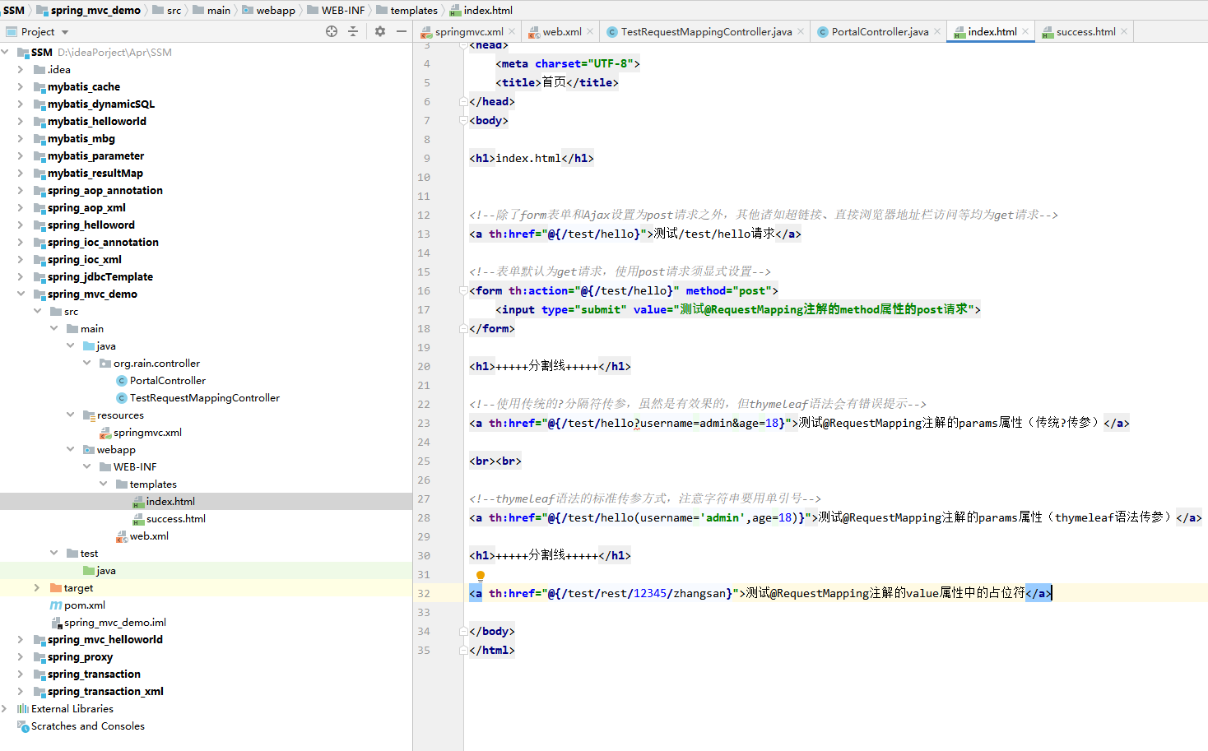
Task: Place cursor in h1 index.html line
Action: pyautogui.click(x=532, y=158)
